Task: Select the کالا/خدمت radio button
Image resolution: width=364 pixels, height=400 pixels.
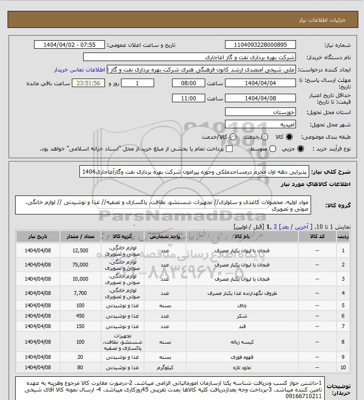Action: pyautogui.click(x=233, y=137)
